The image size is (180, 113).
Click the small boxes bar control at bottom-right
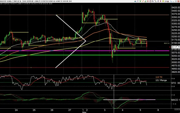click(177, 109)
